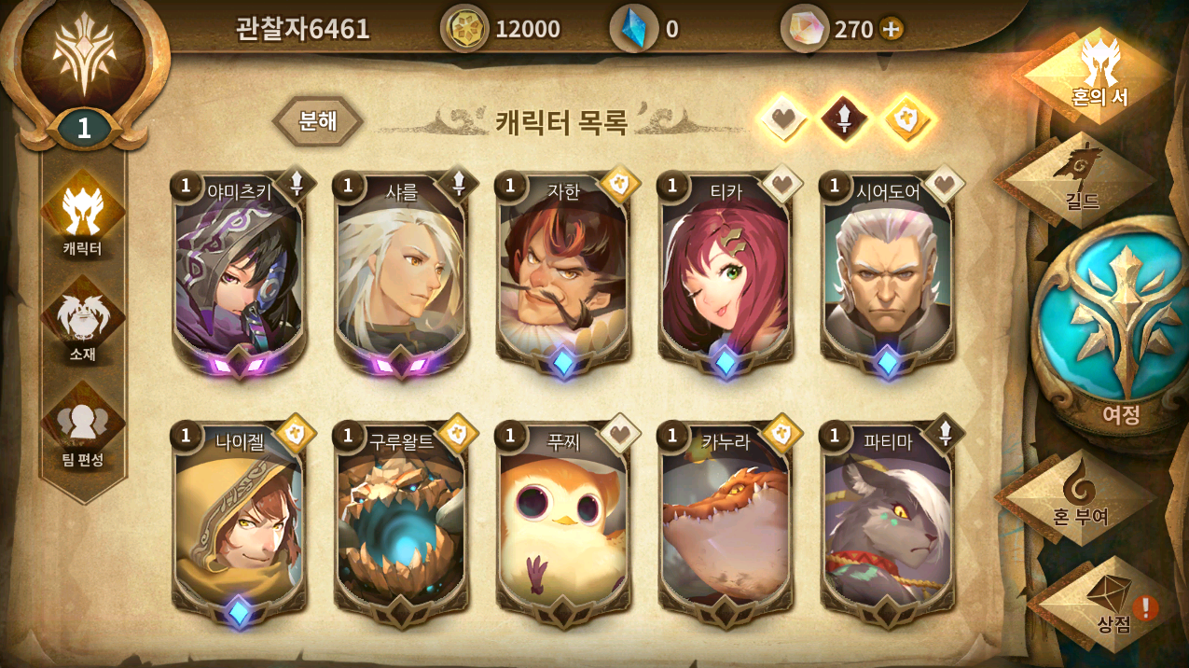Select the 파티마 character card
The width and height of the screenshot is (1189, 668).
click(x=889, y=524)
